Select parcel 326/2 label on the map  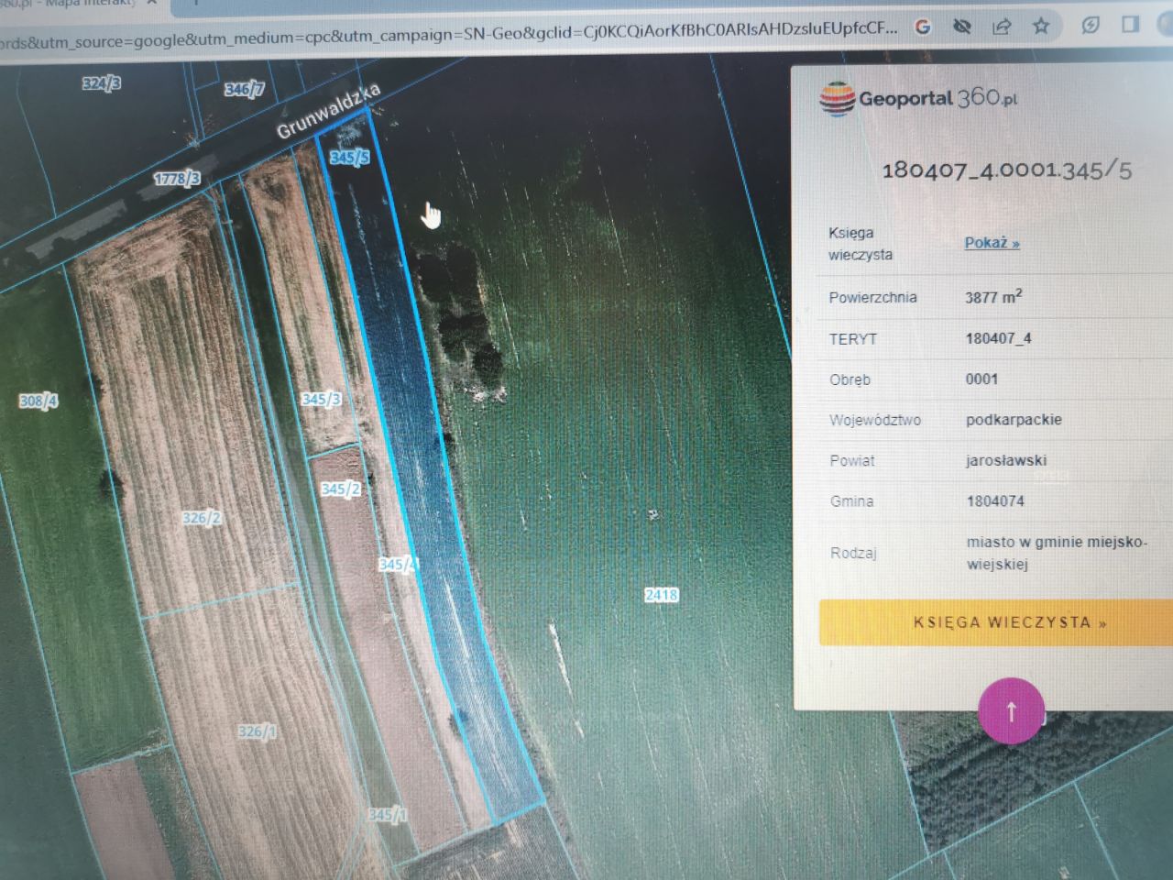point(202,519)
